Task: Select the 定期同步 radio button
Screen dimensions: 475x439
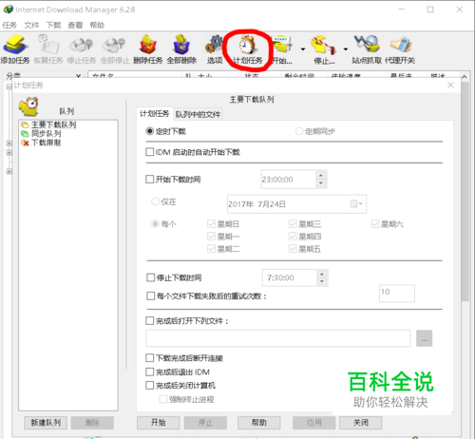Action: pyautogui.click(x=299, y=131)
